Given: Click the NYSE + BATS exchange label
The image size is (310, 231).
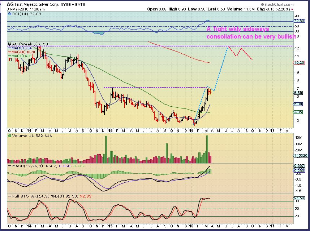Looking at the screenshot, I should point(73,4).
